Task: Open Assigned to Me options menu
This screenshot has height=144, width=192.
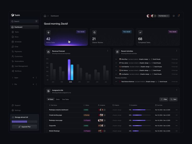Action: 177,90
